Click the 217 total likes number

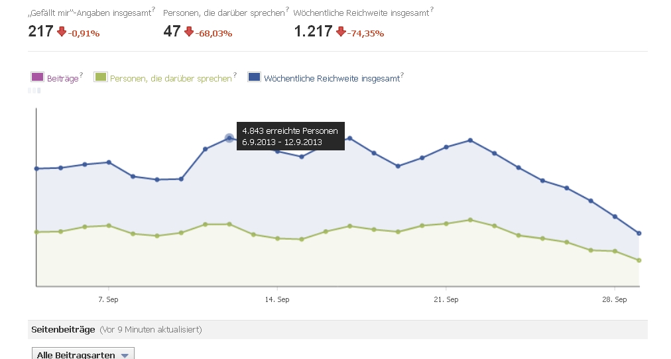pos(40,31)
